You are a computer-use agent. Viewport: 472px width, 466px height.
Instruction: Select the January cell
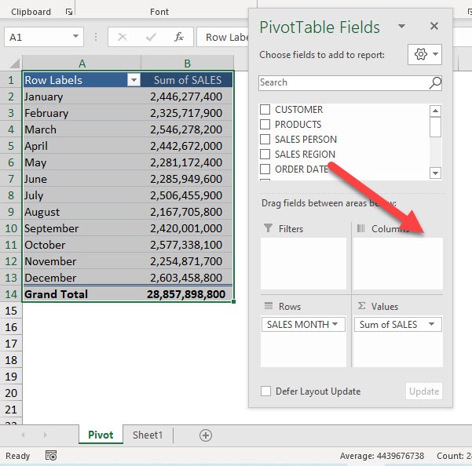[82, 96]
